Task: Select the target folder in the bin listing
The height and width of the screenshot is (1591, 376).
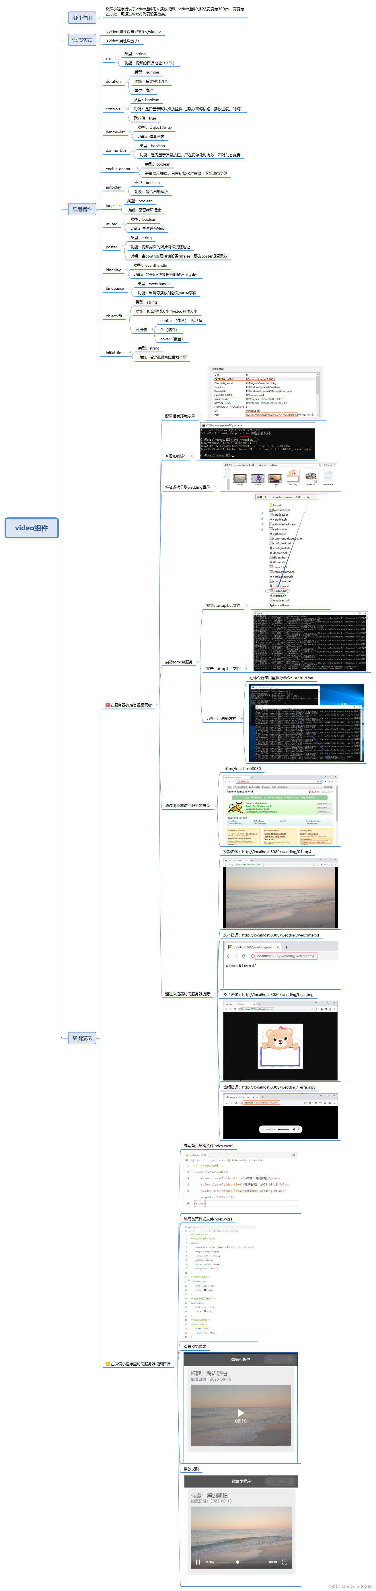Action: point(275,505)
